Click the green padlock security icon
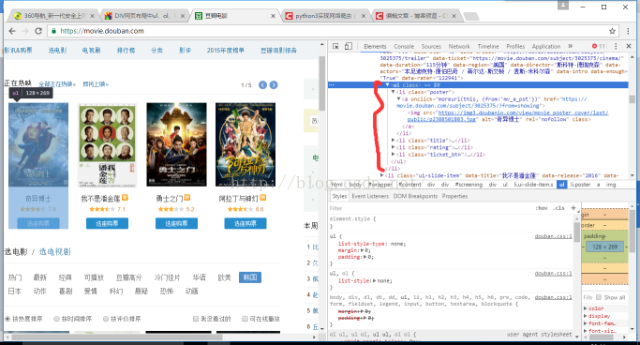 click(x=53, y=31)
